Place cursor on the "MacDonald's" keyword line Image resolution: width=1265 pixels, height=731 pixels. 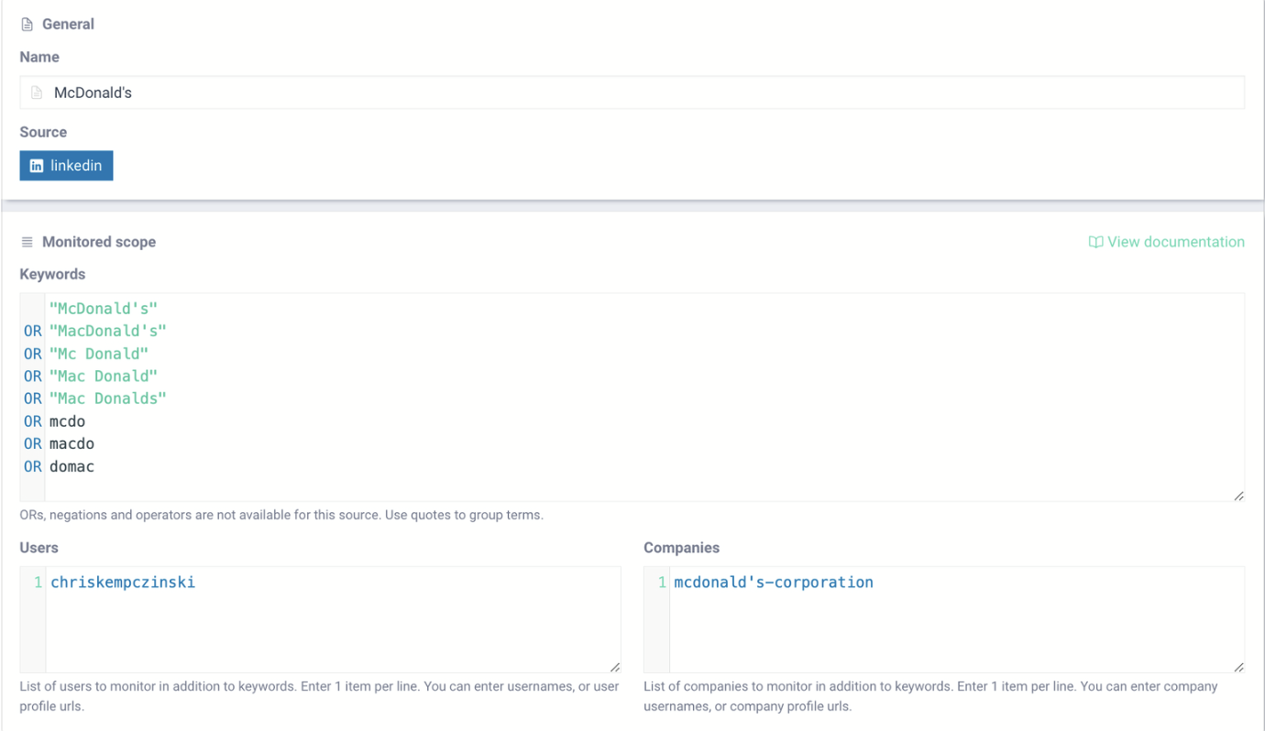[x=108, y=331]
